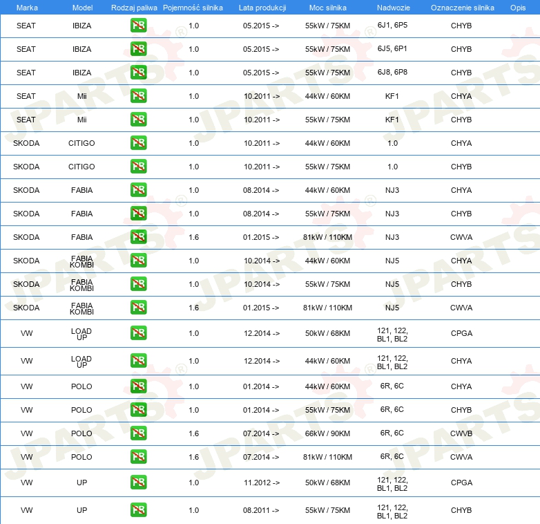Screen dimensions: 540x524
Task: Click the fuel icon in VW POLO CWVA row
Action: pyautogui.click(x=138, y=456)
